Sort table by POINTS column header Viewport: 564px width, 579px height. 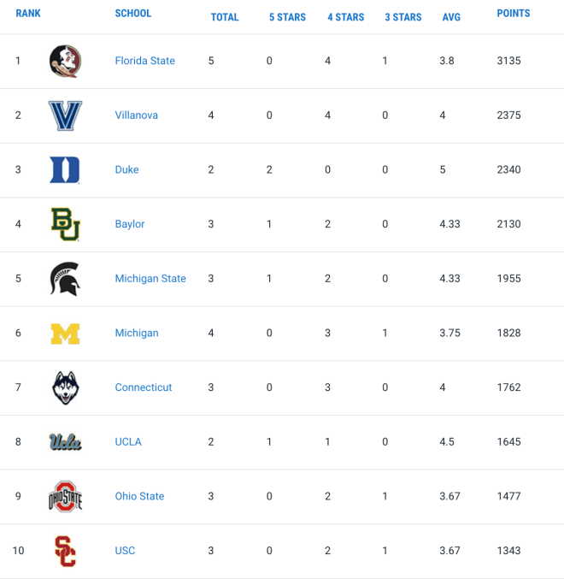pos(513,14)
